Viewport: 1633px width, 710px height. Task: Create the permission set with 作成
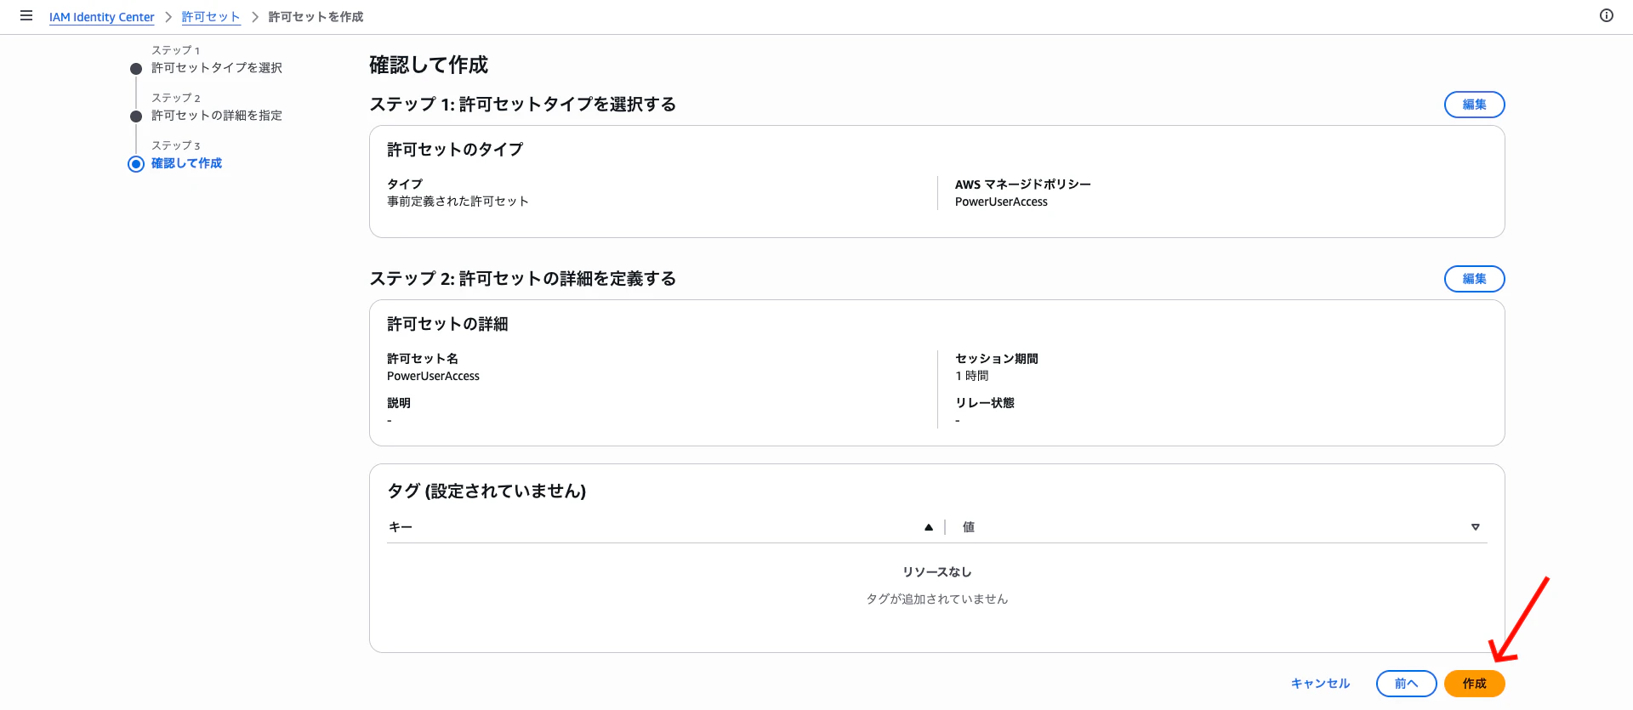[x=1474, y=683]
